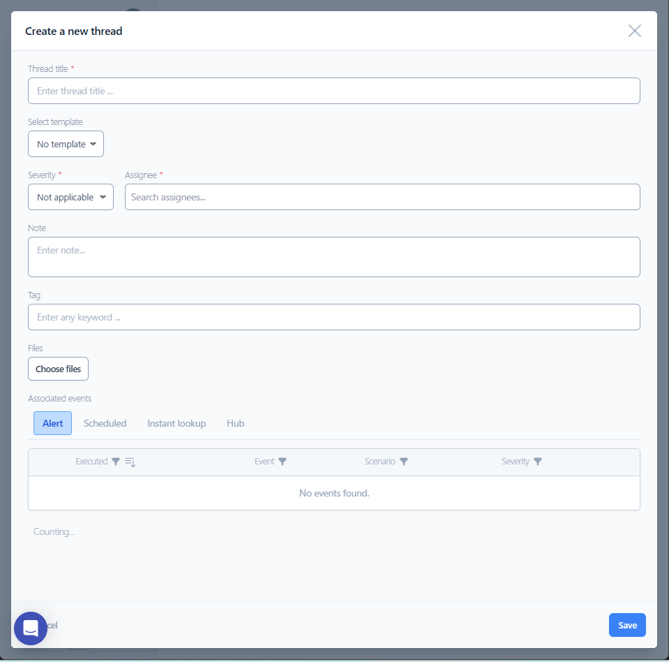The height and width of the screenshot is (662, 669).
Task: Close the Create a new thread dialog
Action: click(634, 31)
